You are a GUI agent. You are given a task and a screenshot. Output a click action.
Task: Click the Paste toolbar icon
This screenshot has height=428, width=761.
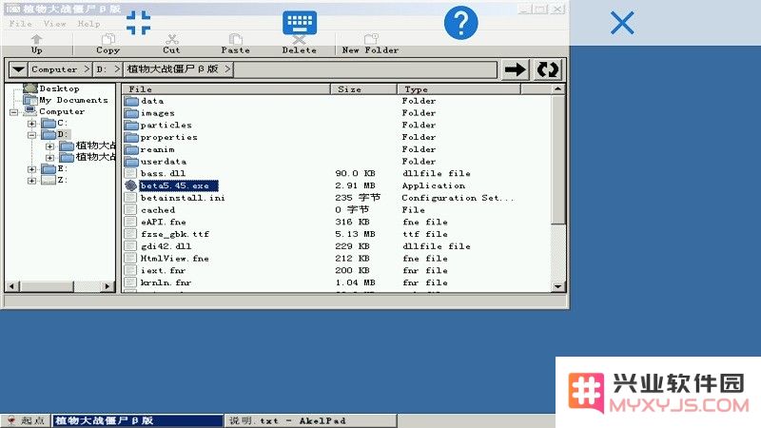[235, 39]
